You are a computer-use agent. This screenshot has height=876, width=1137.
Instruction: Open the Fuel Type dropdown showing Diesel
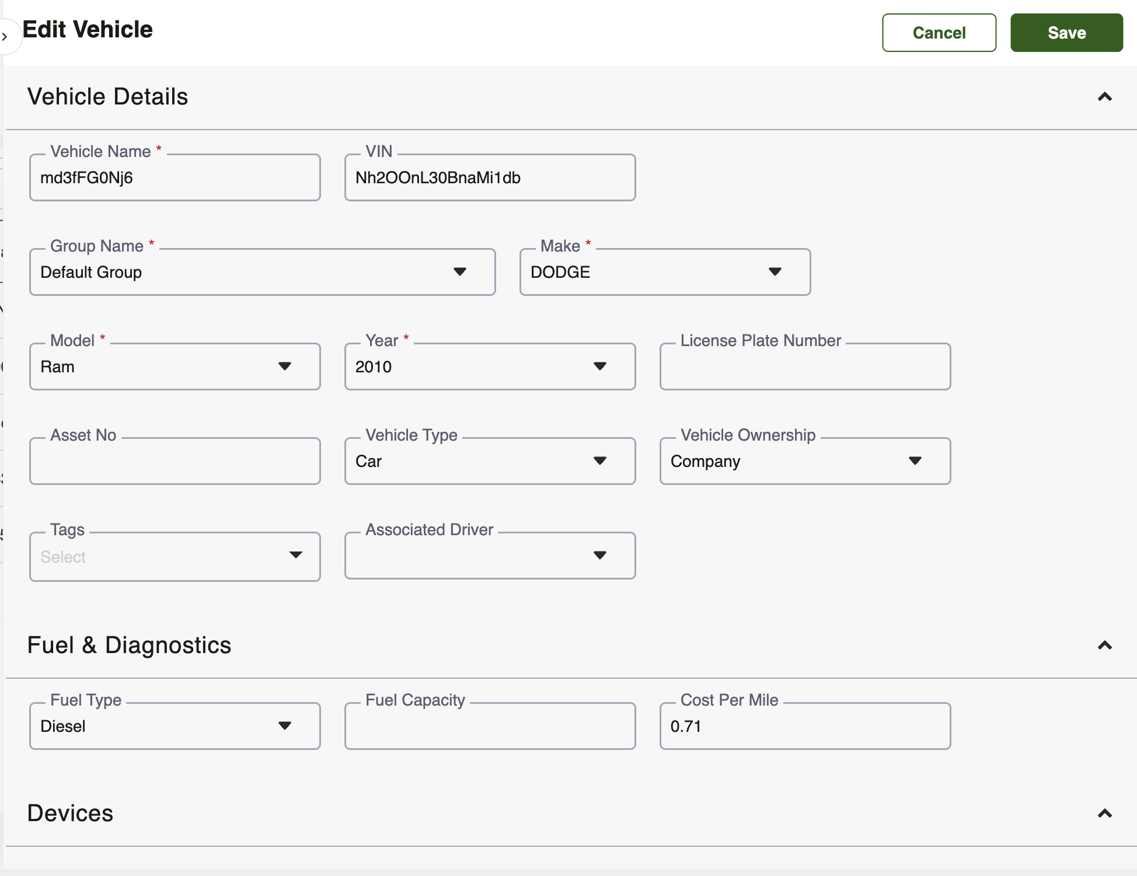pos(175,726)
